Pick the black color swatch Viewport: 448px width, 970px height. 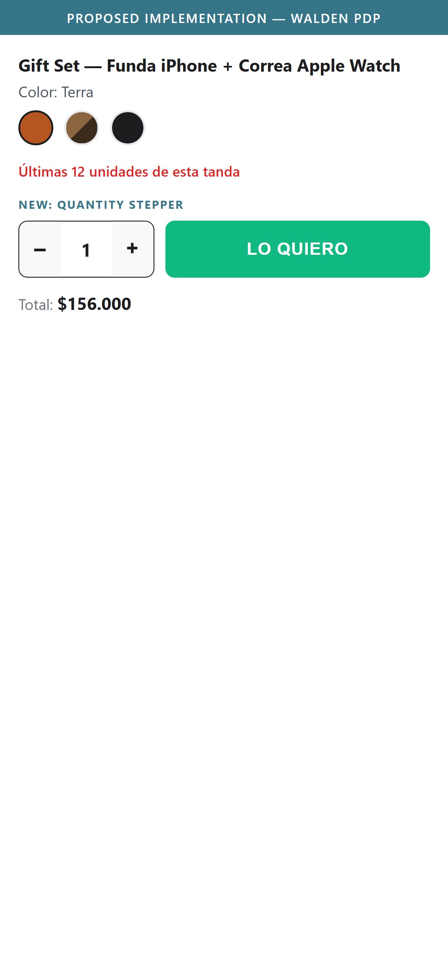click(x=128, y=128)
